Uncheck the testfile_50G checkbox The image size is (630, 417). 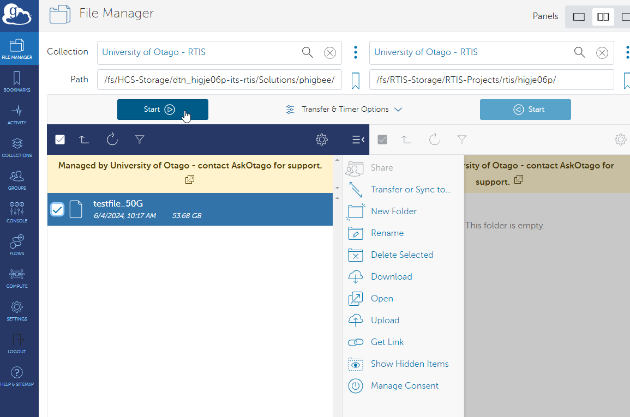(x=57, y=209)
